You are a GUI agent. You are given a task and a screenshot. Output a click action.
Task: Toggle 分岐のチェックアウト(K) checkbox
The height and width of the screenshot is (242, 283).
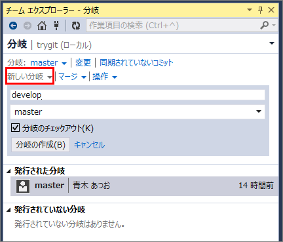pyautogui.click(x=15, y=128)
